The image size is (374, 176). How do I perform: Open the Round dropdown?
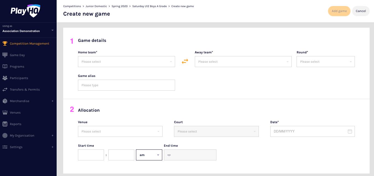pos(326,62)
